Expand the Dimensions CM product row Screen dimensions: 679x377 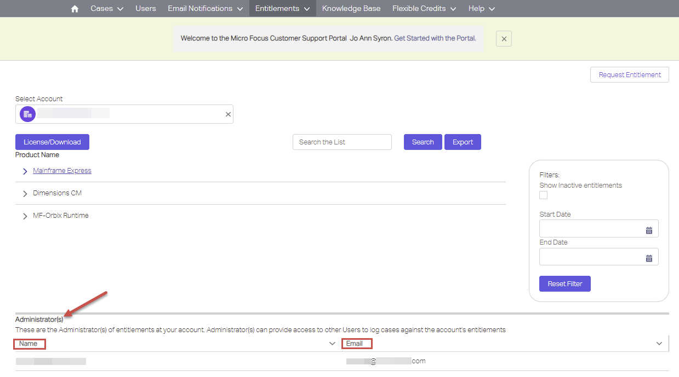(25, 194)
